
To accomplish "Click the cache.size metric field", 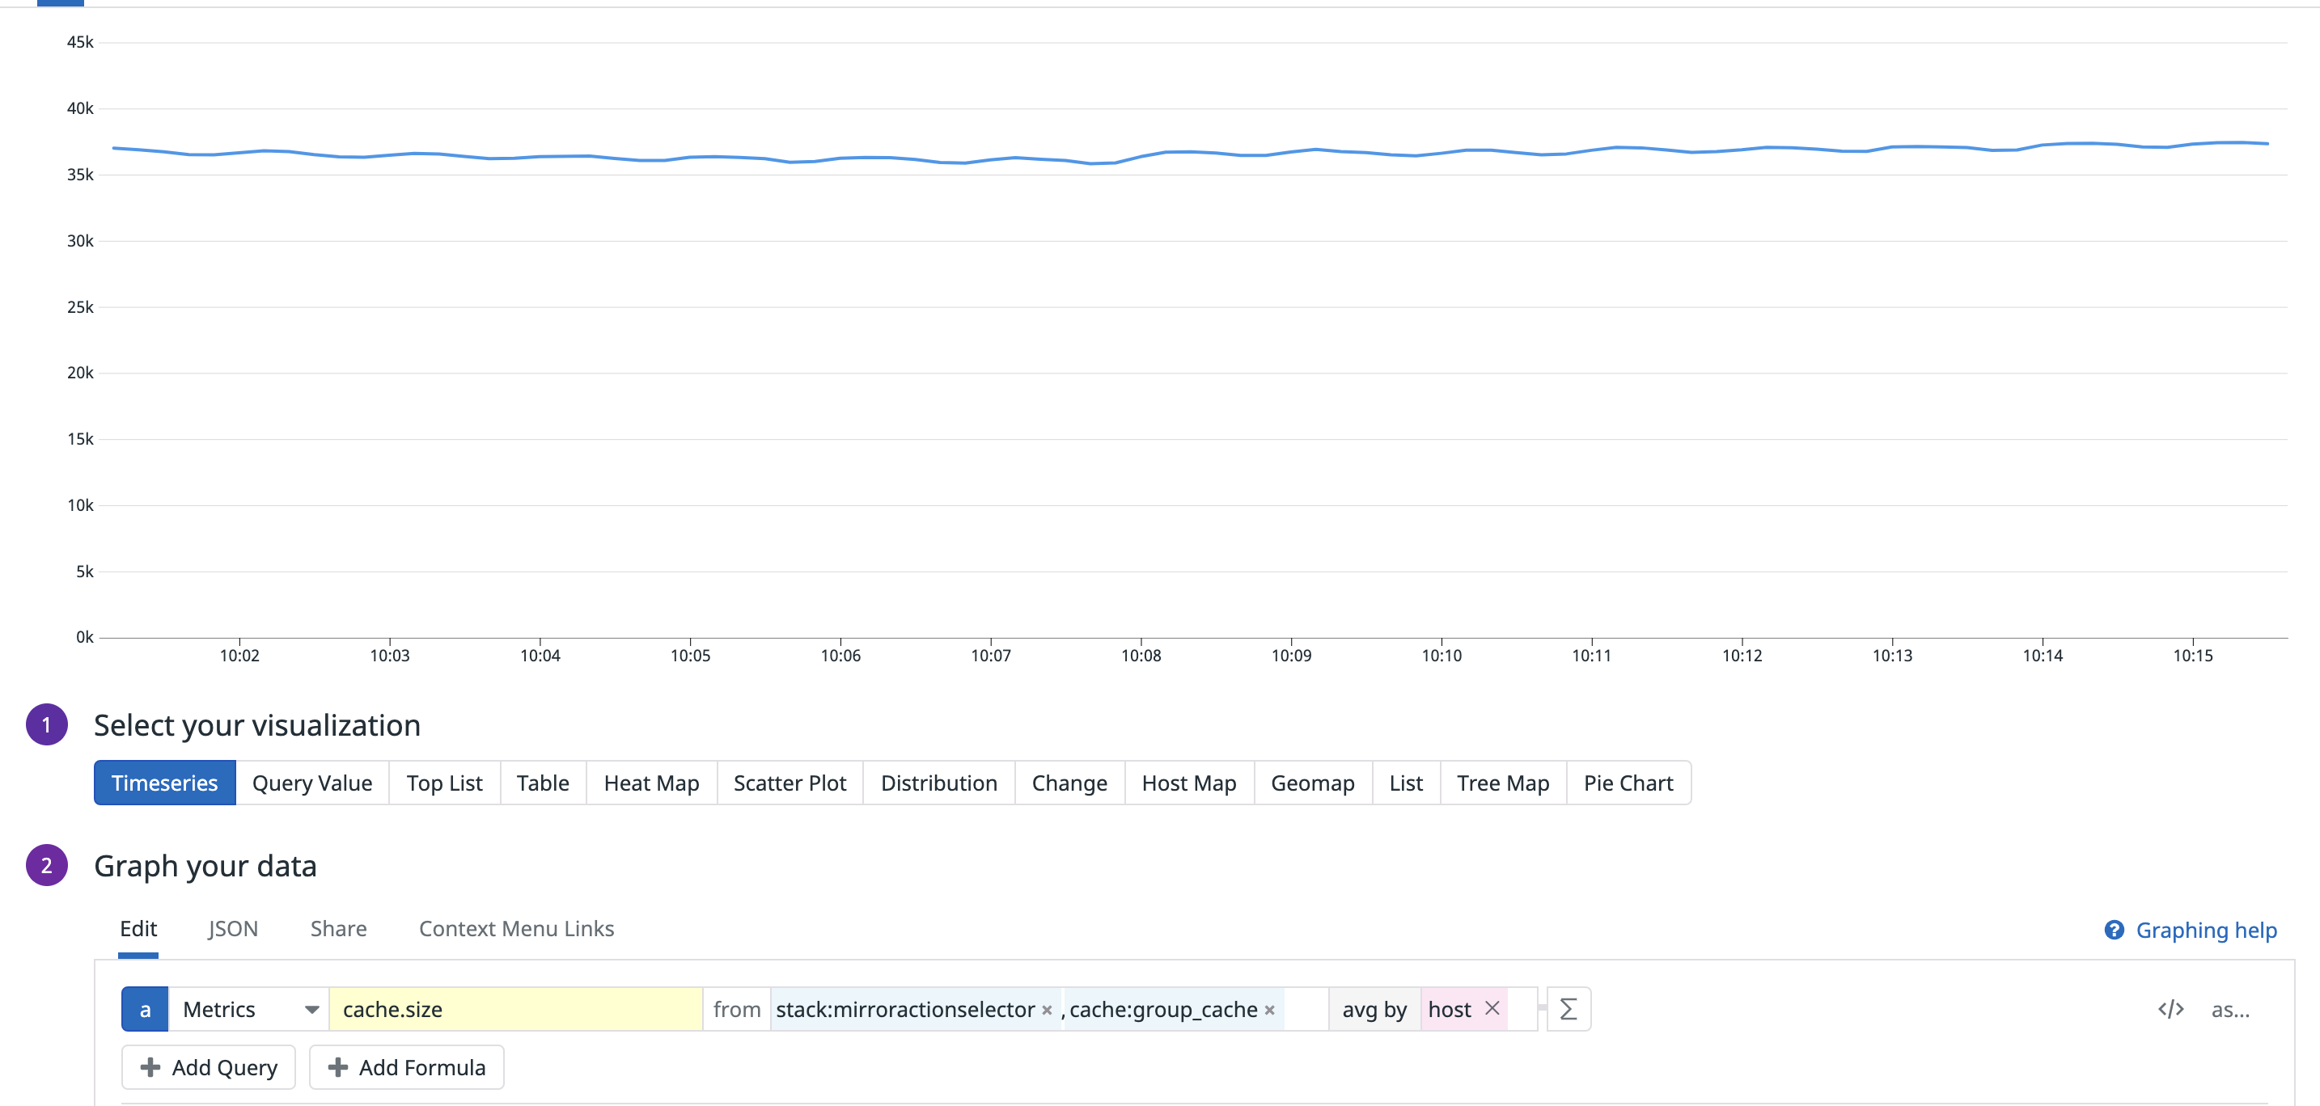I will point(515,1009).
